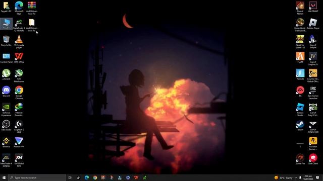This screenshot has height=181, width=323.
Task: Launch the Discord desktop shortcut
Action: [x=6, y=92]
